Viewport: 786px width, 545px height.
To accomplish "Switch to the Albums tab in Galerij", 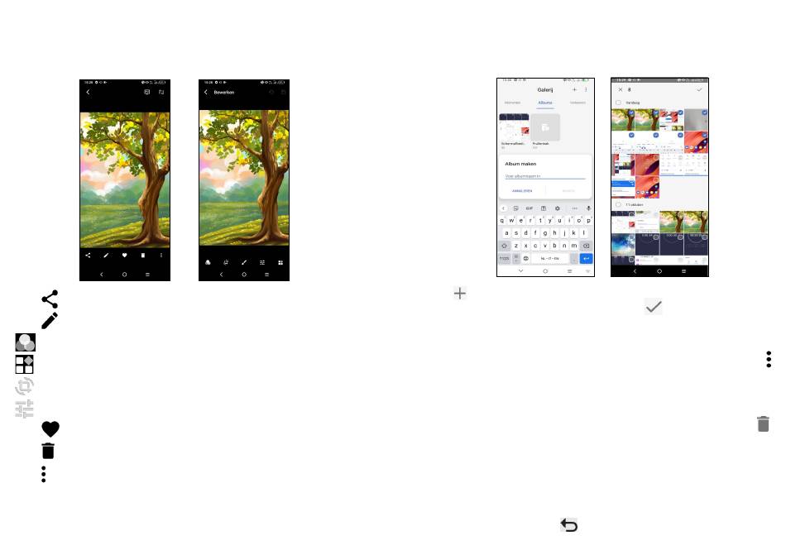I will [x=545, y=103].
